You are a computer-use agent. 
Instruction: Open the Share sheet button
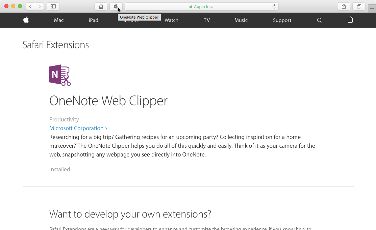[x=344, y=6]
